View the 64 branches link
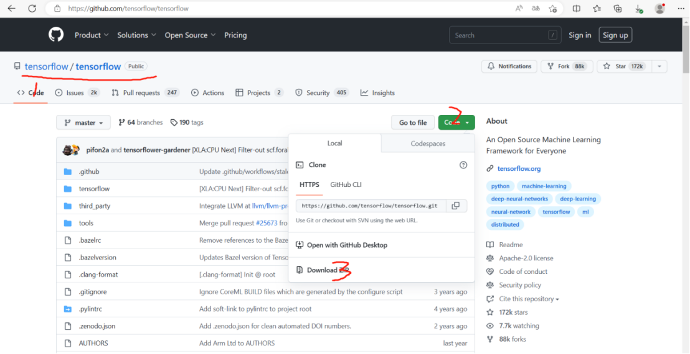Screen dimensions: 690x354 pos(140,122)
